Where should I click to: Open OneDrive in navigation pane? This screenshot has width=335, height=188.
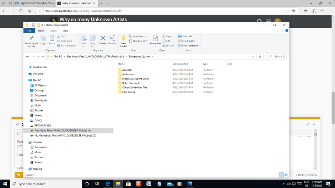click(x=38, y=74)
